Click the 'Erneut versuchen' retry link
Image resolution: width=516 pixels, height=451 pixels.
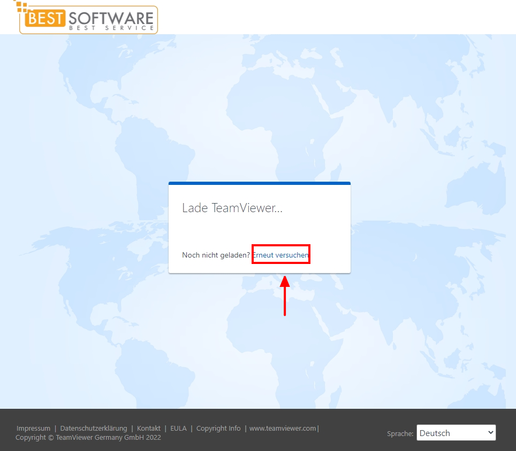point(280,255)
